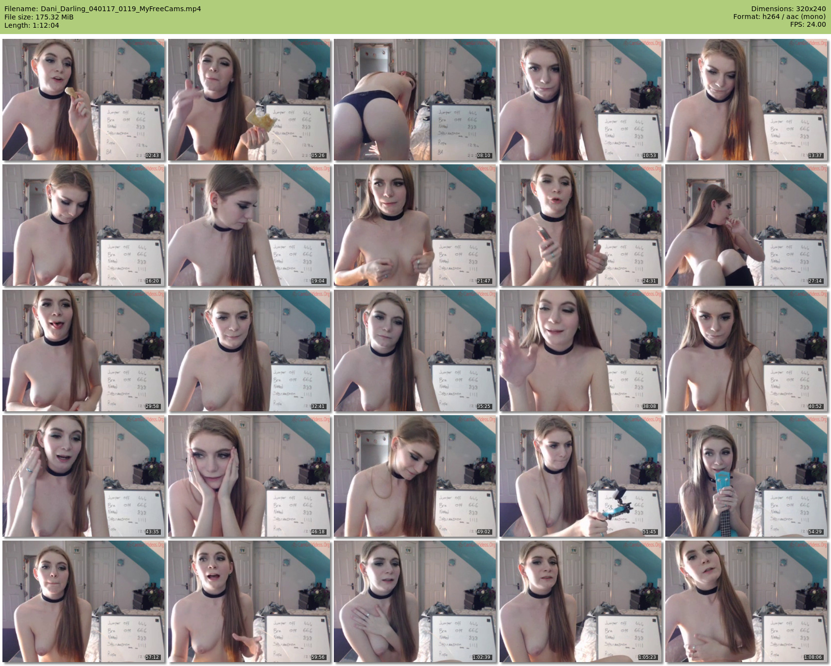Viewport: 831px width, 666px height.
Task: Click the frame with the blue ukulele at 54:29
Action: click(x=746, y=476)
